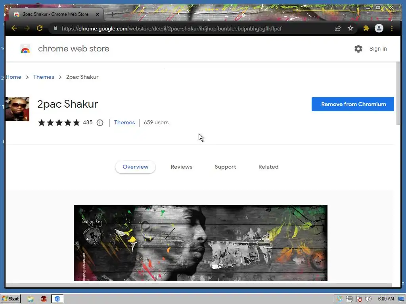This screenshot has height=304, width=406.
Task: Open the profile avatar icon
Action: coord(379,28)
